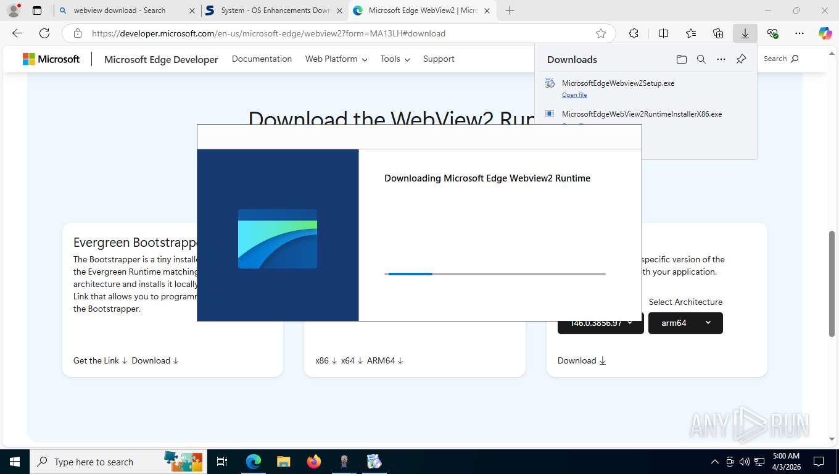Download the ARM64 standalone installer
The height and width of the screenshot is (474, 839).
385,360
